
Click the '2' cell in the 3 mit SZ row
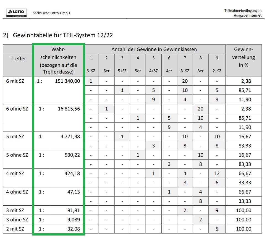[x=185, y=210]
